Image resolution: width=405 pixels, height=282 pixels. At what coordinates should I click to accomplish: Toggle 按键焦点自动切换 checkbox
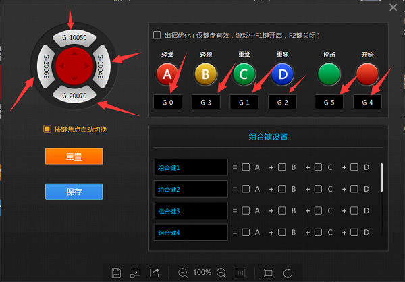[47, 129]
